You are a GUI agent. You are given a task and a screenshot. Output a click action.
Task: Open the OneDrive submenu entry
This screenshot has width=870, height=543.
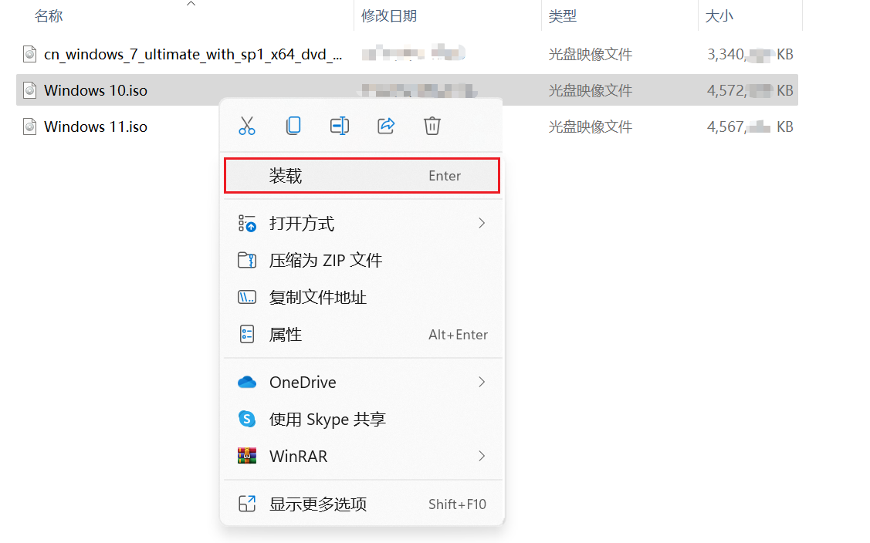point(362,382)
